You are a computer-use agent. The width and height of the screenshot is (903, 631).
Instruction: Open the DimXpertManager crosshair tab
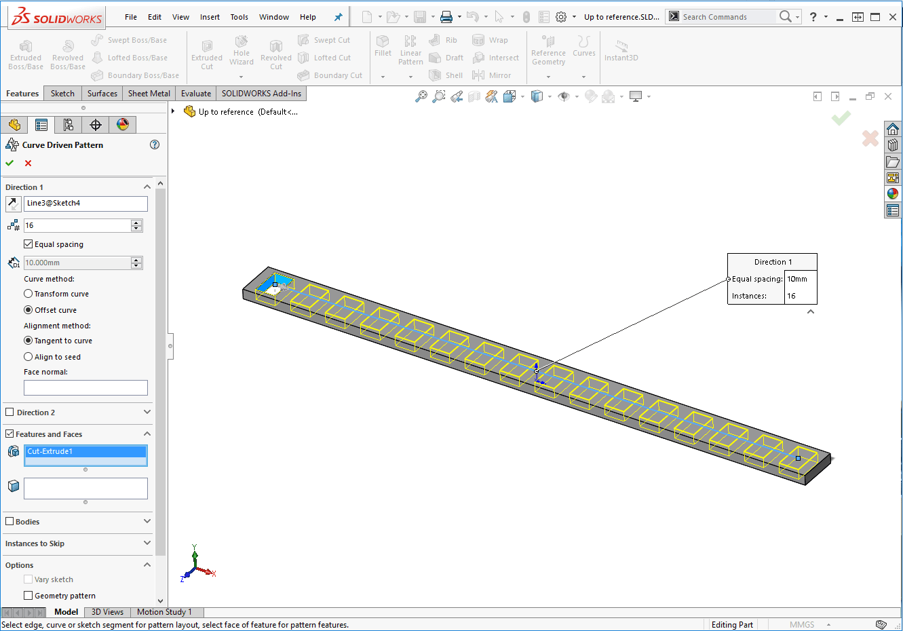pos(96,124)
